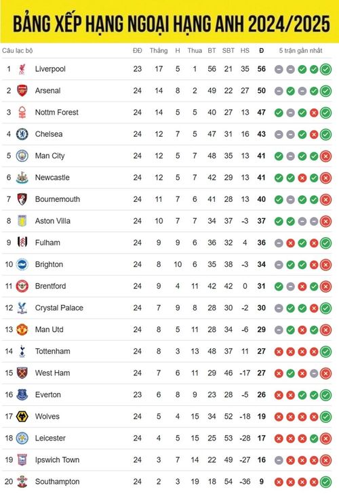Click the Man City club badge
339x494 pixels.
22,156
